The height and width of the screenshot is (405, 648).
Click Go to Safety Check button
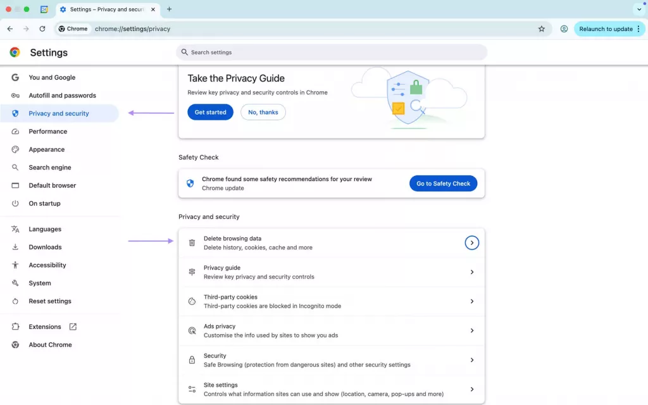pyautogui.click(x=443, y=184)
